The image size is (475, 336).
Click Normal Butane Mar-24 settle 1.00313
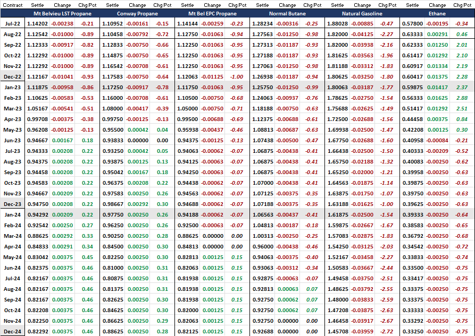263,236
